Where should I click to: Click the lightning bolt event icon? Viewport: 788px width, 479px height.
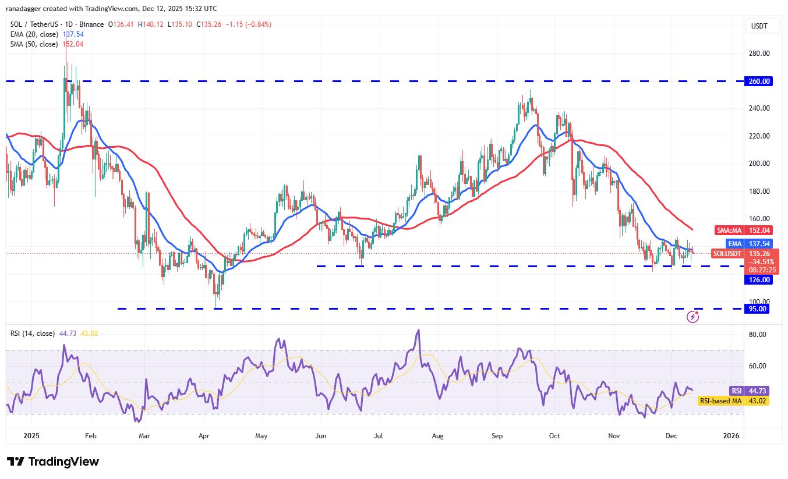[x=692, y=317]
